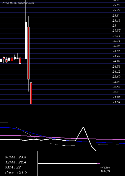125x176 pixels.
Task: Select the 21.54 price axis label
Action: [116, 102]
